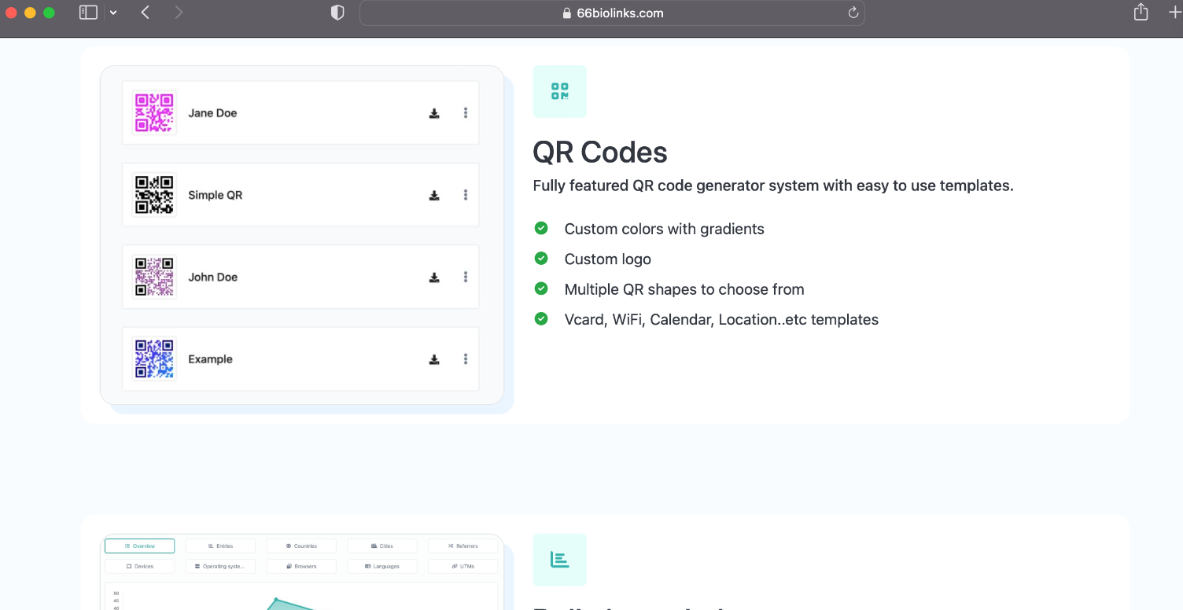This screenshot has height=610, width=1183.
Task: Go forward to the next page
Action: [x=179, y=13]
